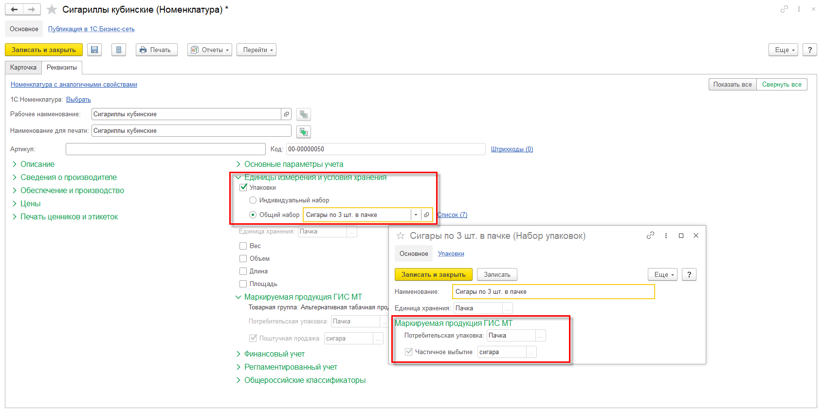Click the favorite star next to title
The image size is (824, 412).
(52, 10)
